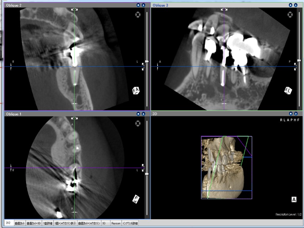This screenshot has width=304, height=228.
Task: Click the lifebuoy reset icon in Oblique 3
Action: point(290,15)
